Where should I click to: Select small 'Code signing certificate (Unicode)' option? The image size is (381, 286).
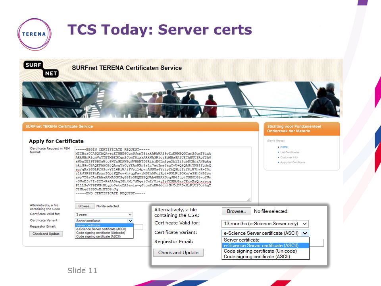click(x=104, y=233)
